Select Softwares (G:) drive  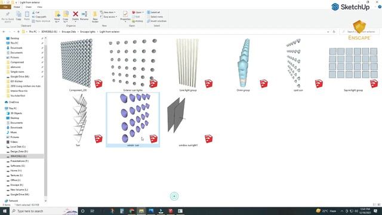pos(17,166)
